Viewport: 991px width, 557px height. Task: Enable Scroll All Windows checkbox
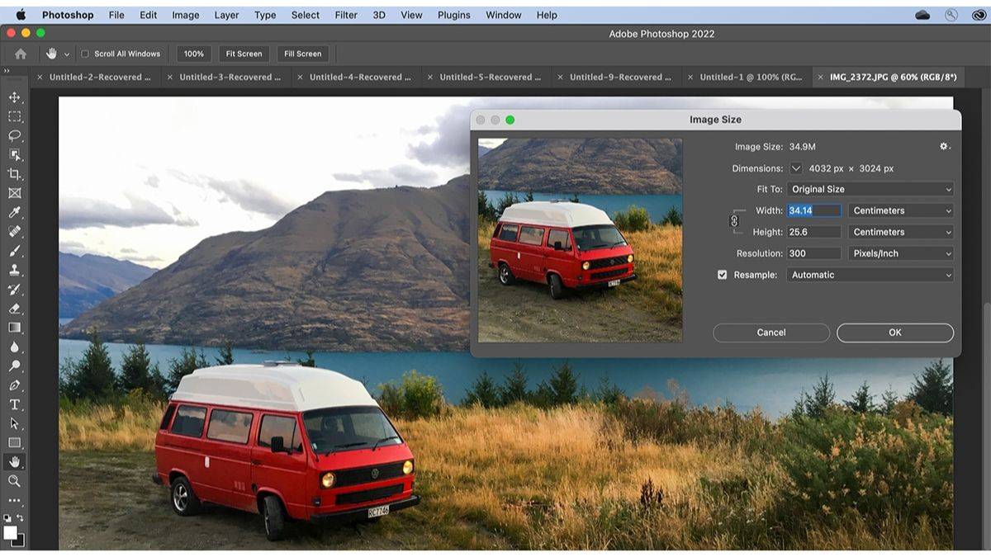click(x=85, y=54)
